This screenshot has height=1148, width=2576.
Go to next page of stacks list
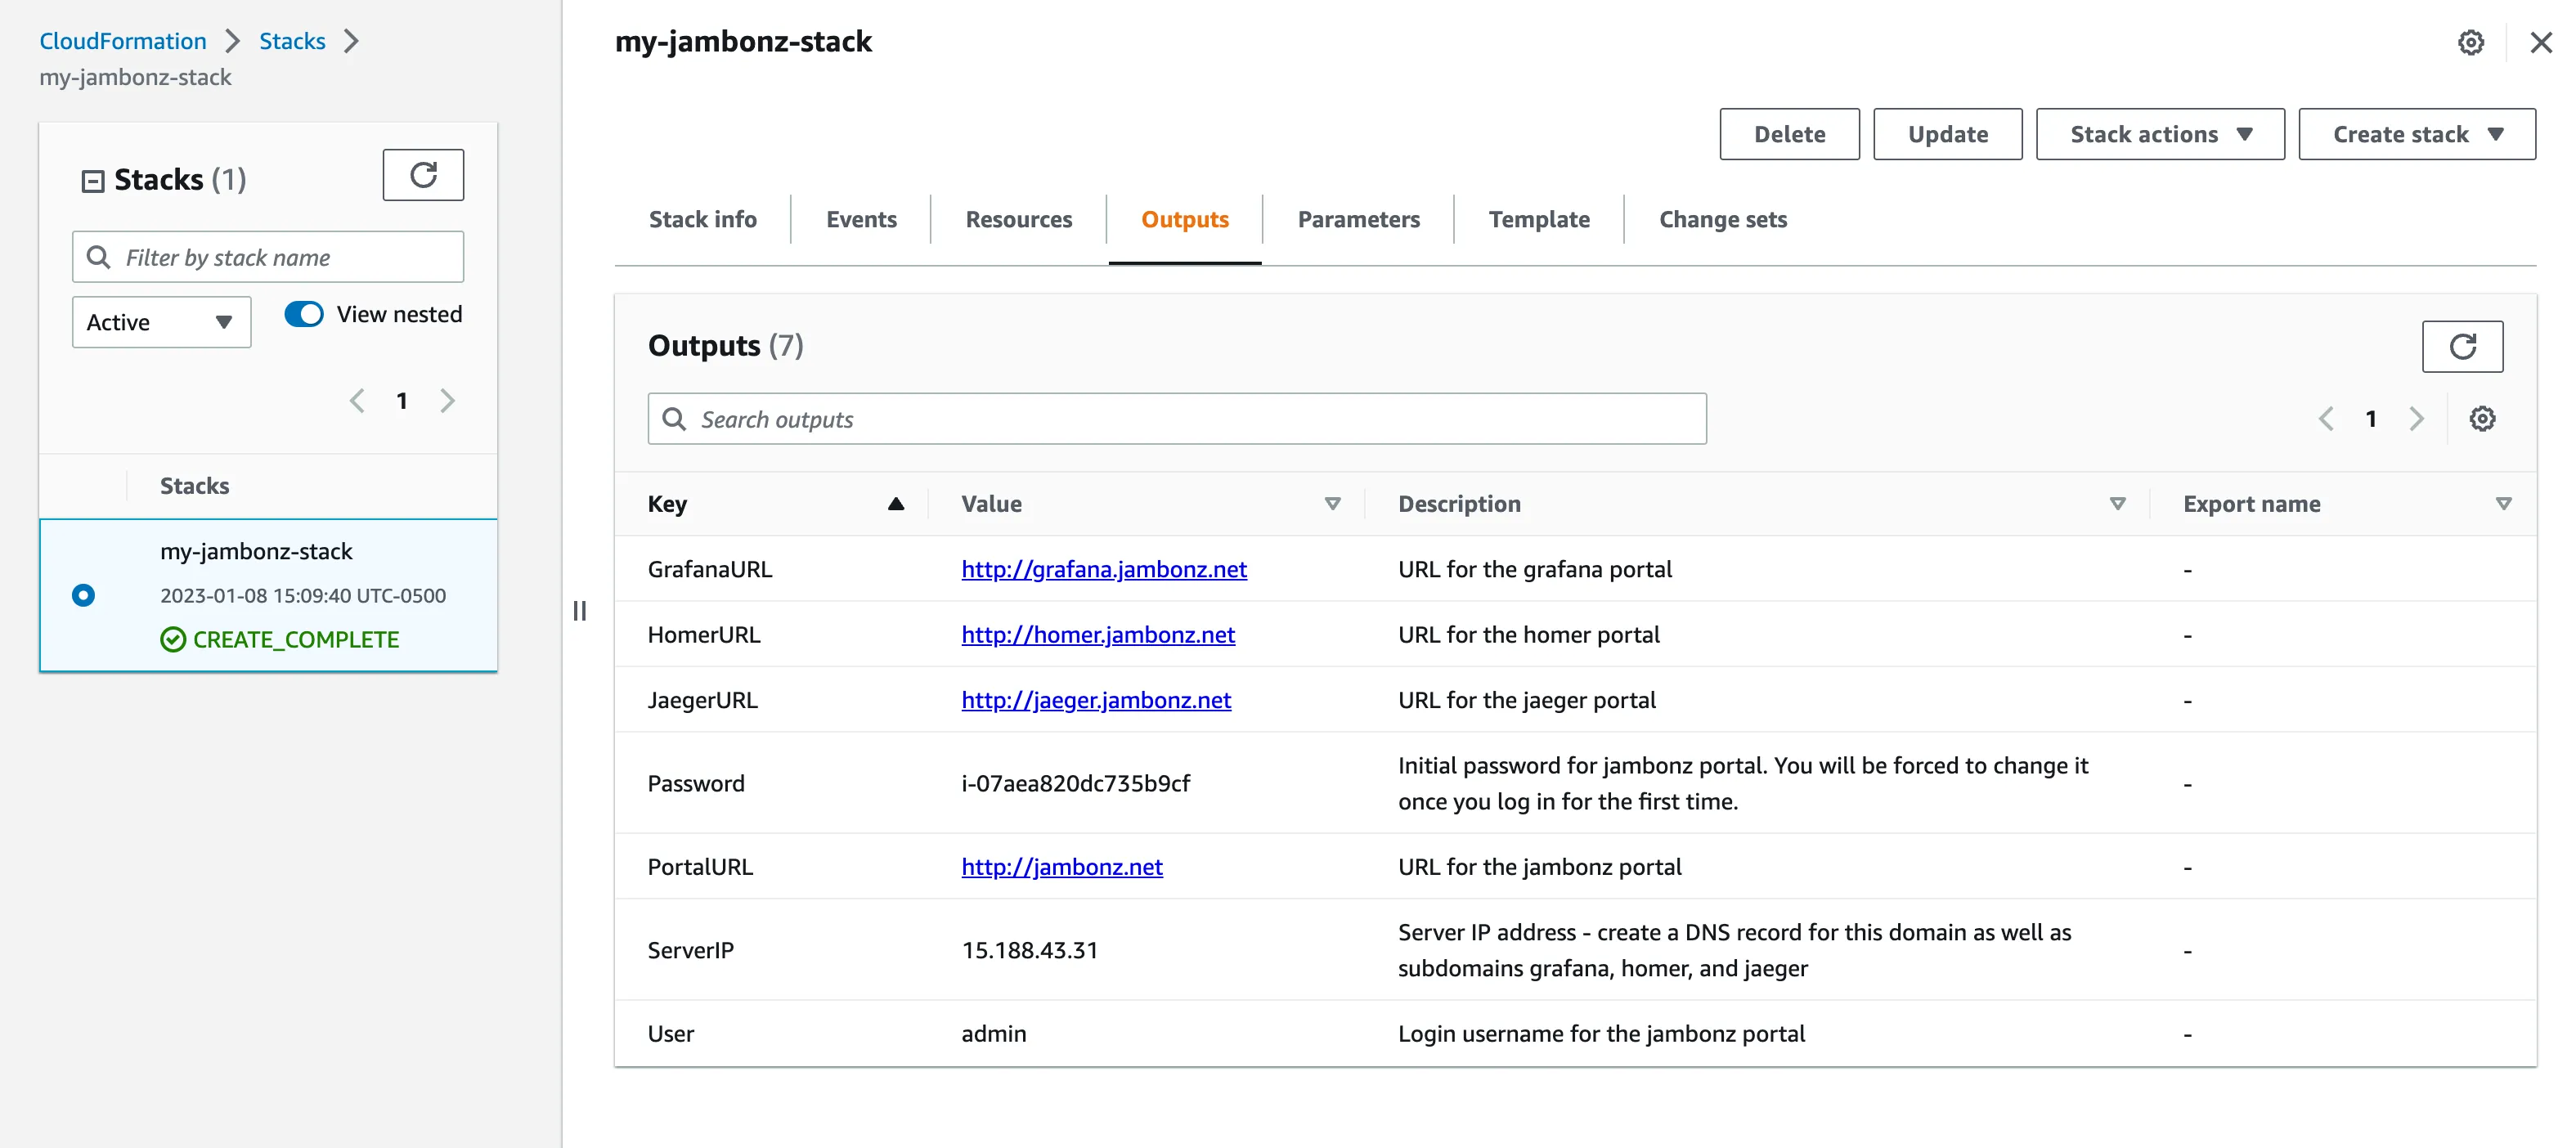pos(447,401)
